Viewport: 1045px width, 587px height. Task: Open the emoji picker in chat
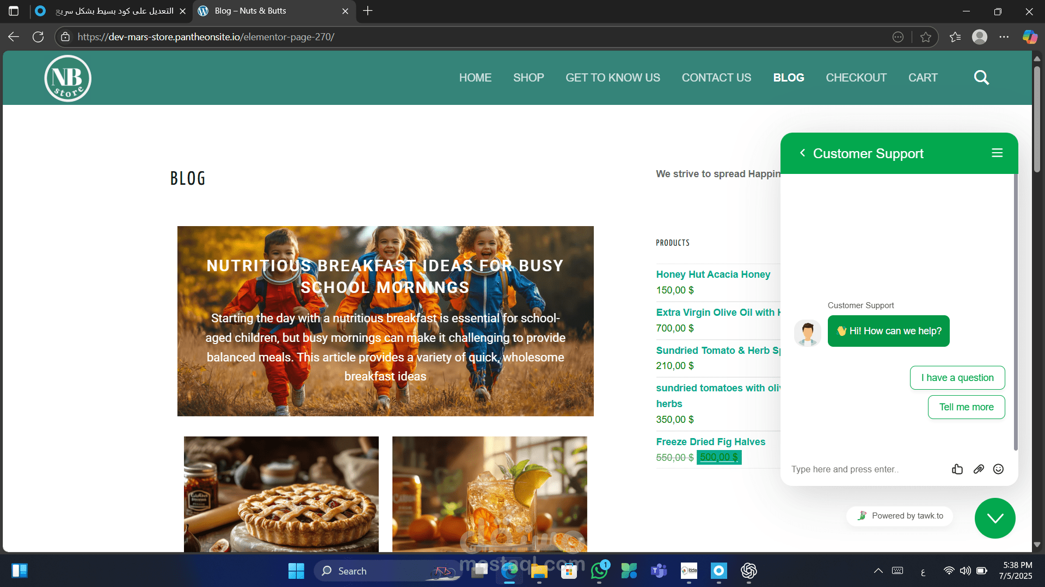pyautogui.click(x=998, y=469)
